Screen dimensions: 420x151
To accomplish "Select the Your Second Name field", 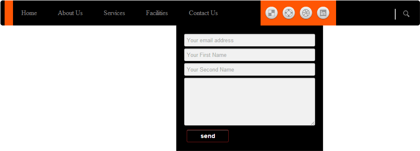I will [250, 69].
